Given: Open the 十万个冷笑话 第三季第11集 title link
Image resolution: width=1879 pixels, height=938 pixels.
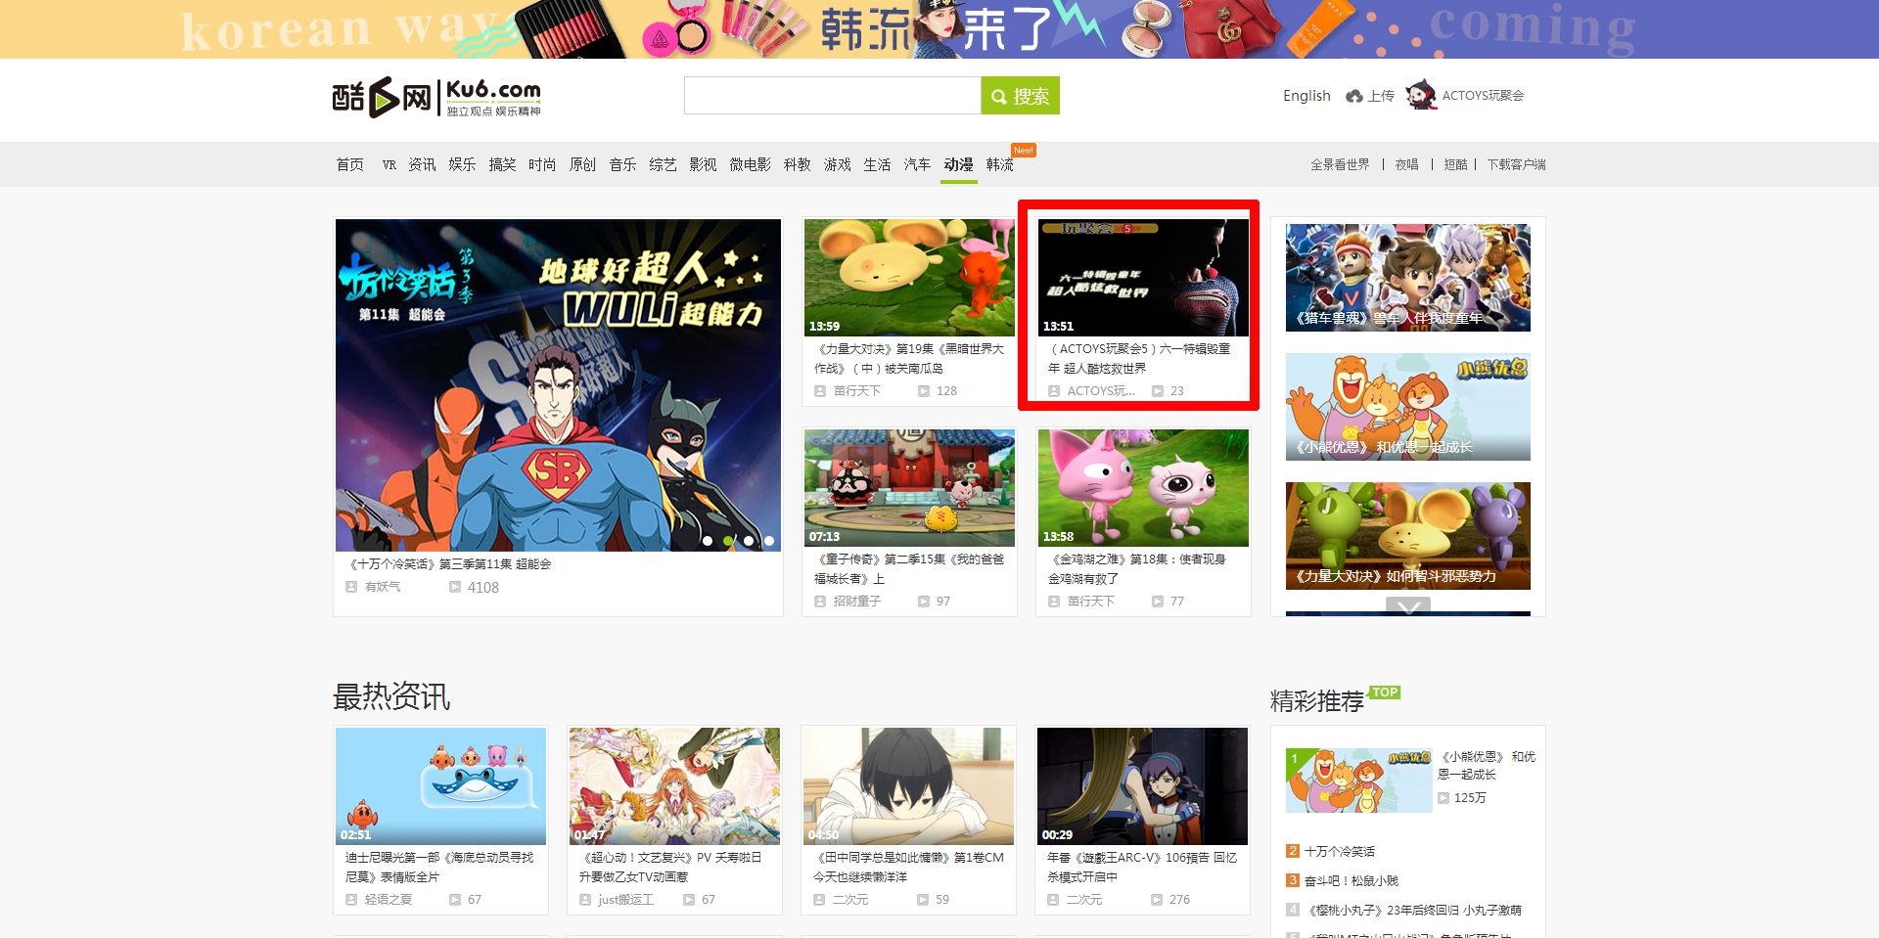Looking at the screenshot, I should pos(450,564).
